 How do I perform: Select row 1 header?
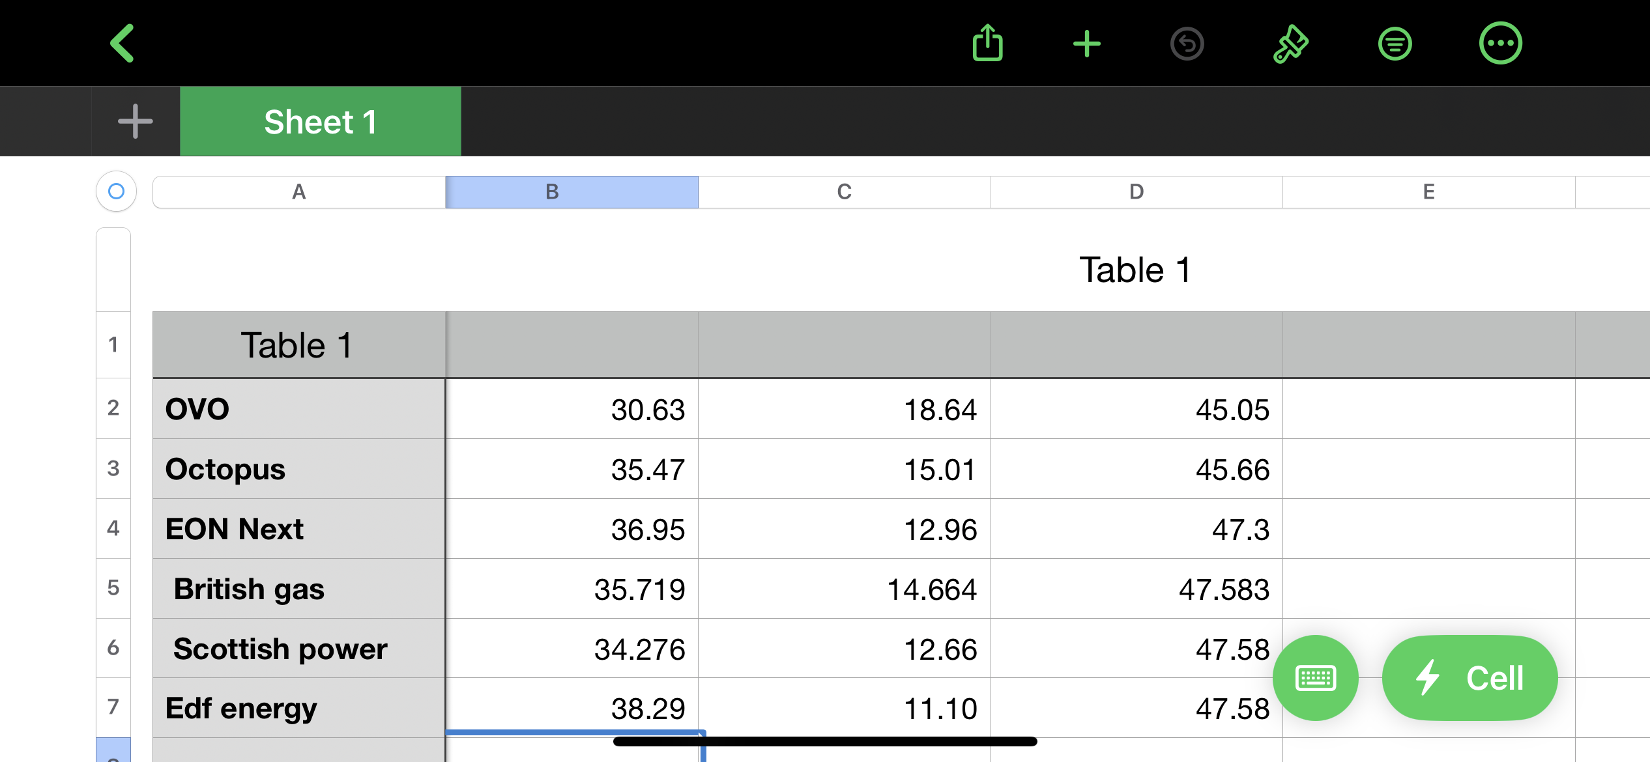click(x=113, y=345)
